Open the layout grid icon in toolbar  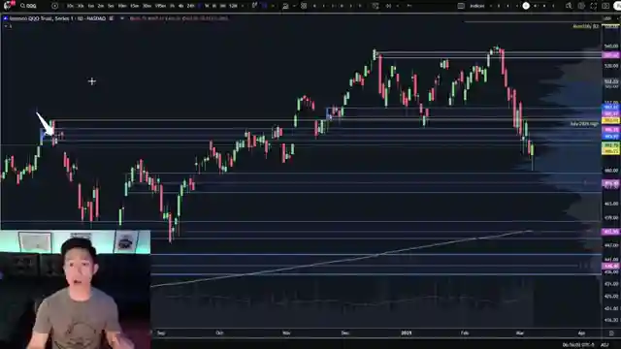pos(304,6)
